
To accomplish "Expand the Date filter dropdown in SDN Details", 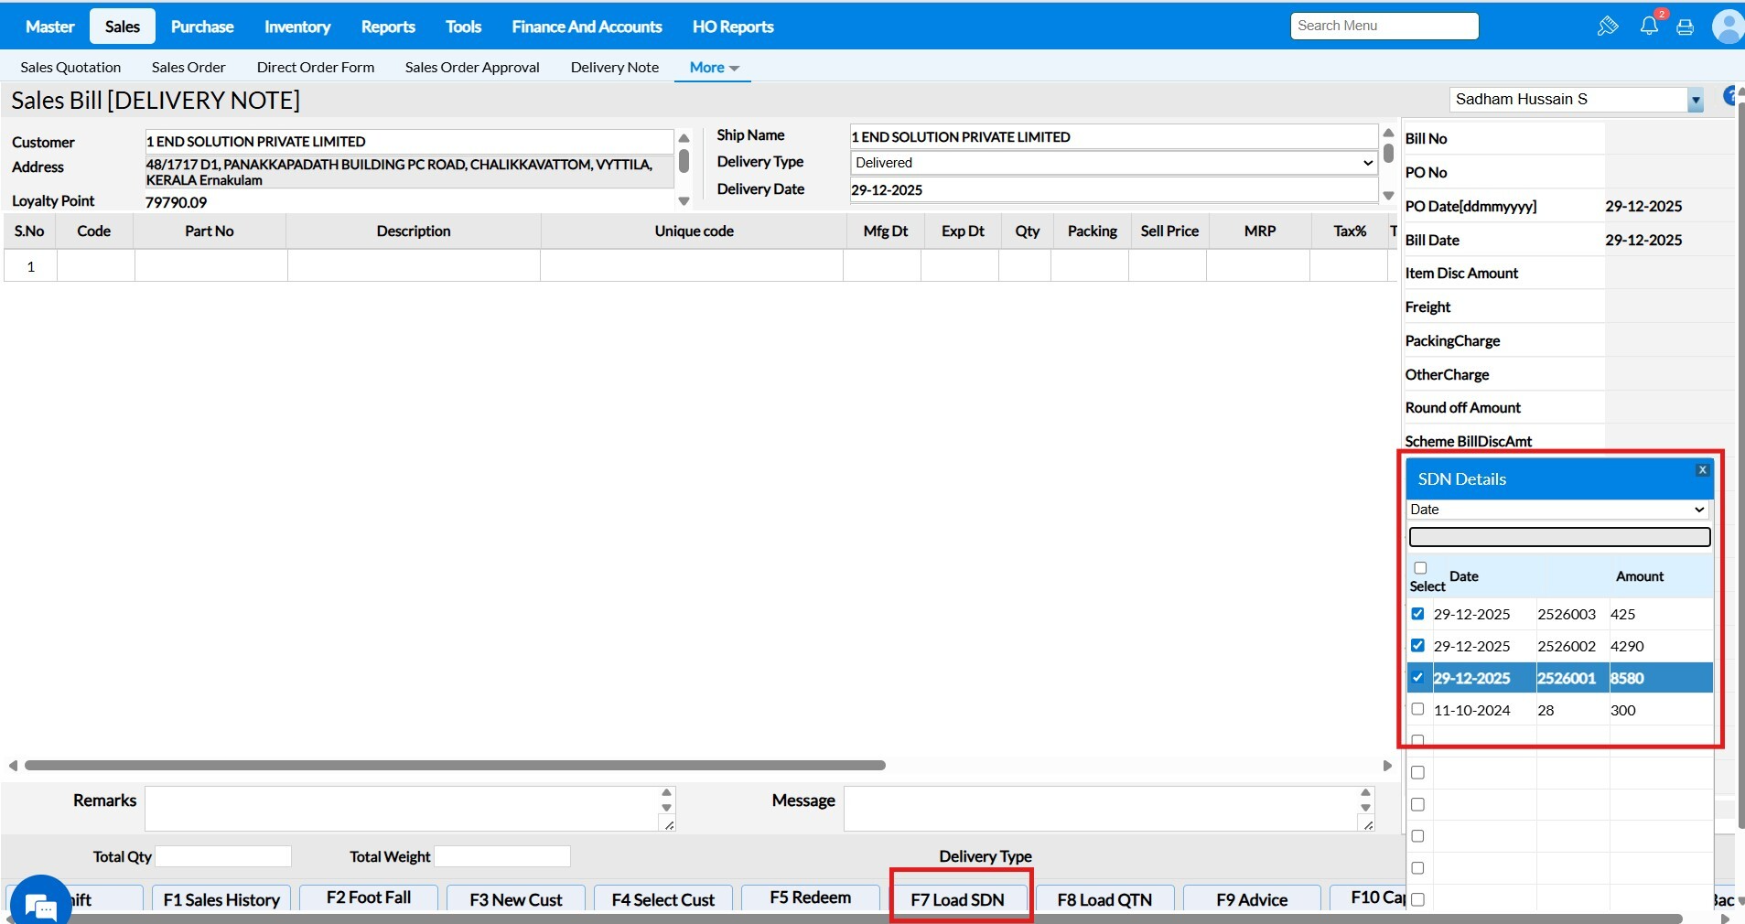I will coord(1556,510).
